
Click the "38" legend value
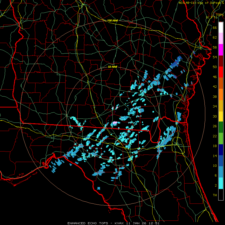point(215,96)
